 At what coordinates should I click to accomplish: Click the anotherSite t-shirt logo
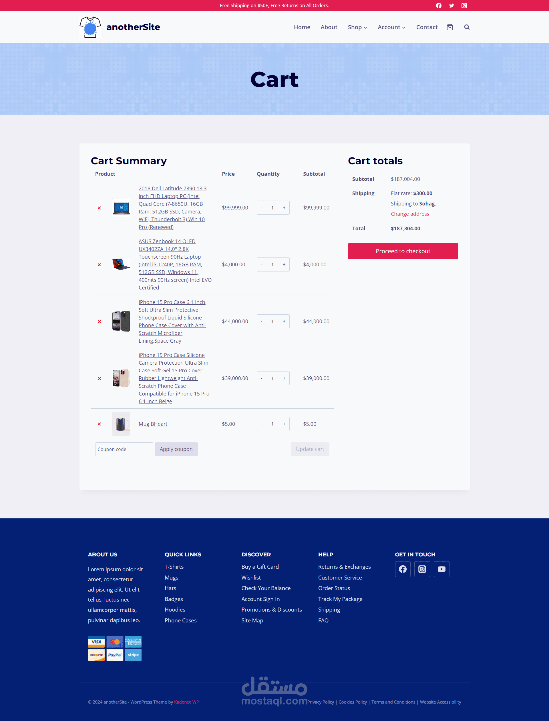pyautogui.click(x=90, y=27)
